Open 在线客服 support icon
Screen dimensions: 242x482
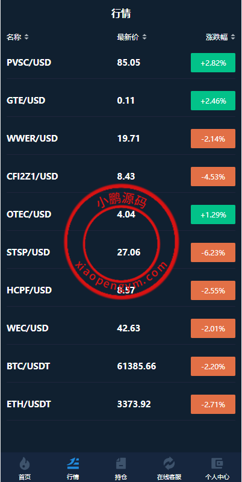point(169,463)
